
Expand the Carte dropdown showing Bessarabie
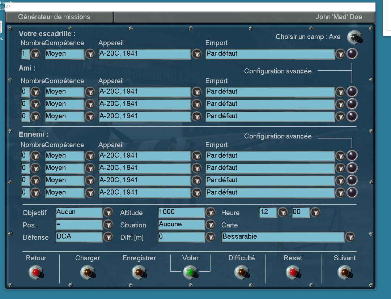[350, 237]
